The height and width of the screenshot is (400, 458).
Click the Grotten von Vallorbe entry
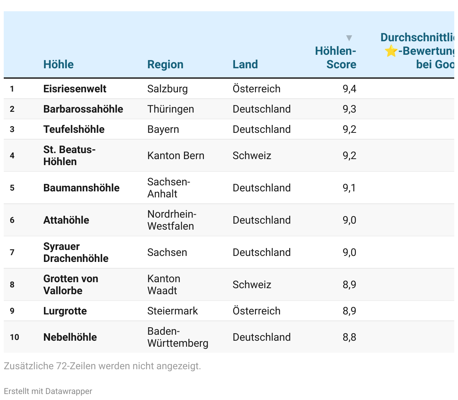[71, 285]
